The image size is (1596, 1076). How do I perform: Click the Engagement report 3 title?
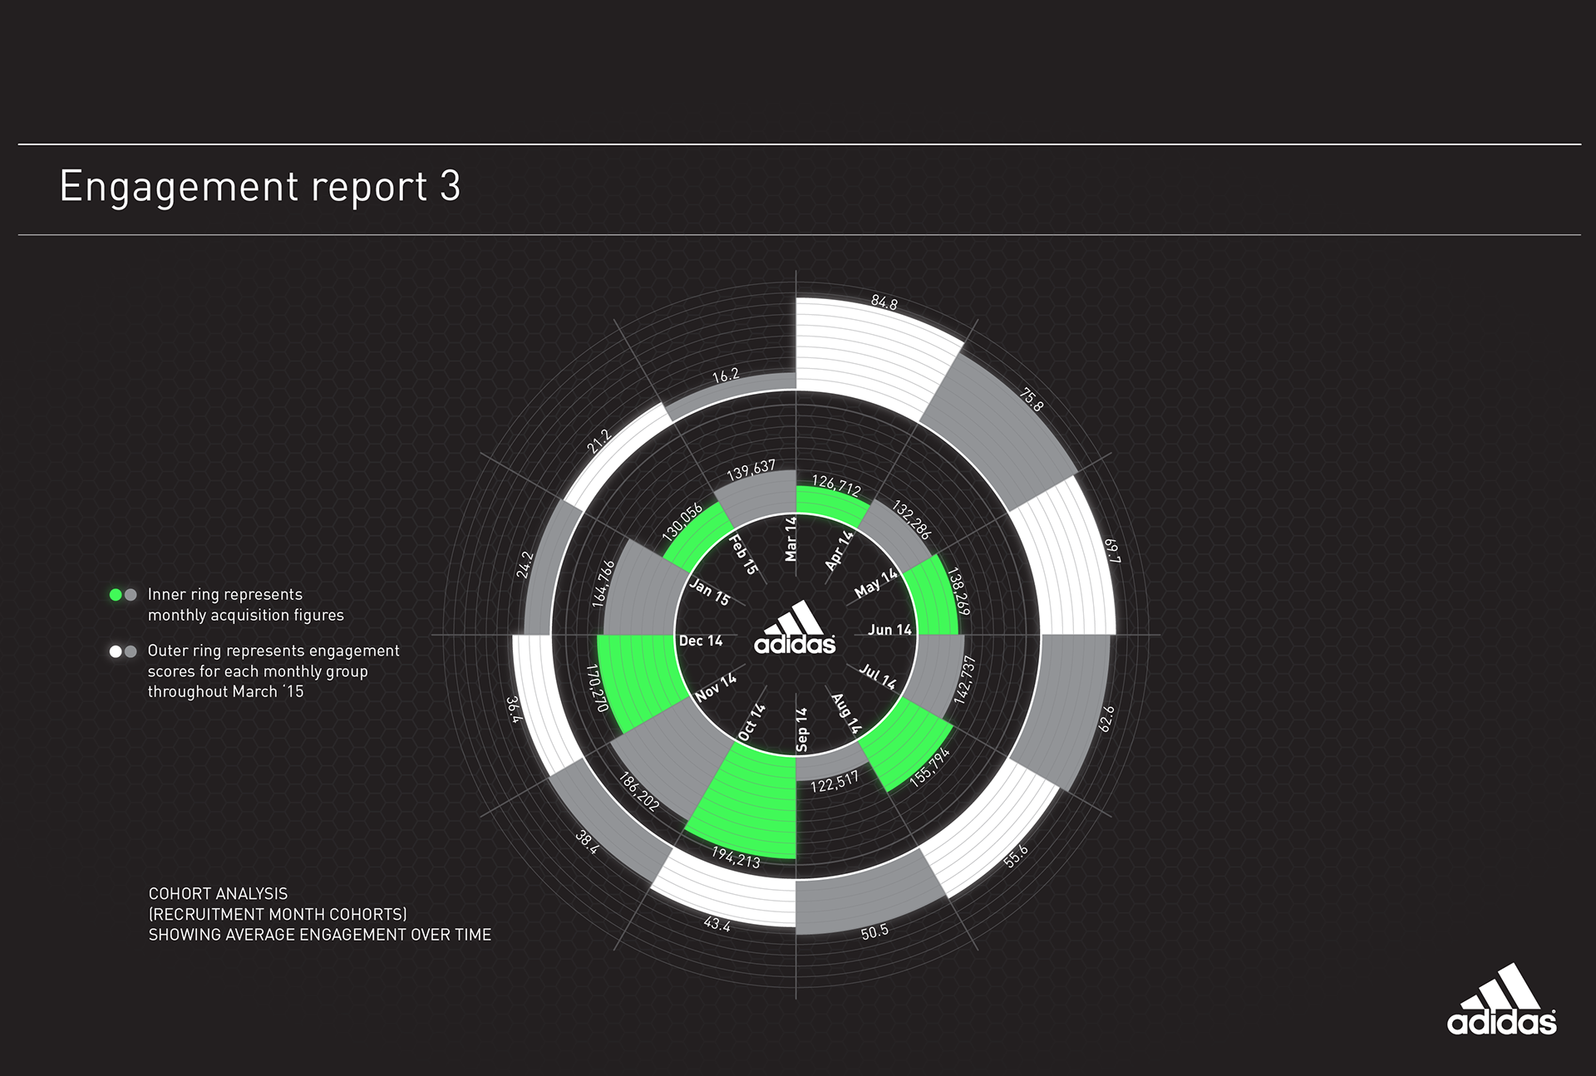click(x=260, y=186)
